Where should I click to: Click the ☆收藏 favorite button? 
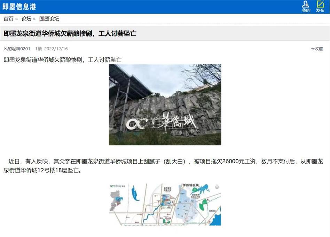click(317, 49)
